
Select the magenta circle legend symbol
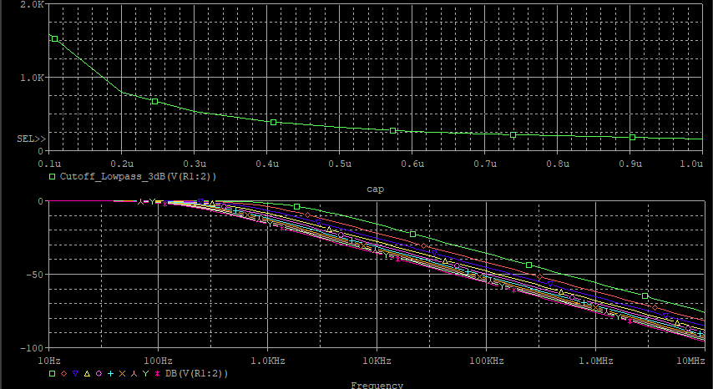tap(99, 373)
